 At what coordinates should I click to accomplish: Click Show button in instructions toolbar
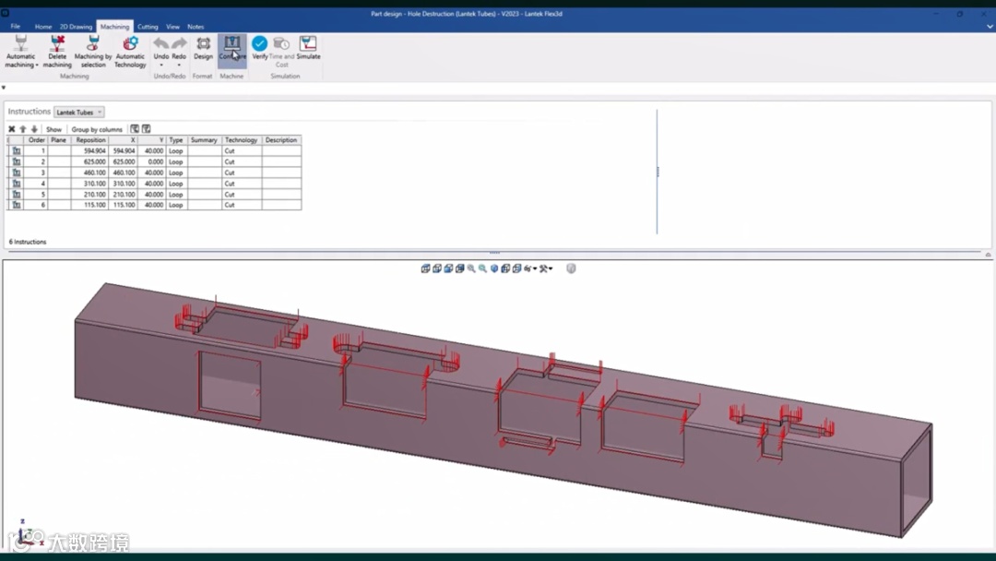pyautogui.click(x=54, y=129)
